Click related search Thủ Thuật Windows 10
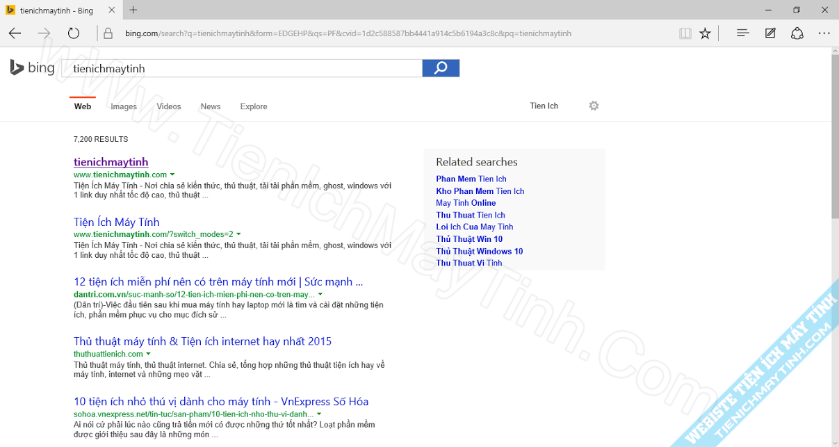This screenshot has width=839, height=447. tap(480, 251)
